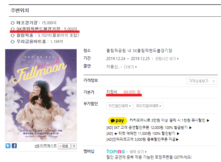Click the question mark help icon
This screenshot has width=221, height=162.
coord(74,146)
